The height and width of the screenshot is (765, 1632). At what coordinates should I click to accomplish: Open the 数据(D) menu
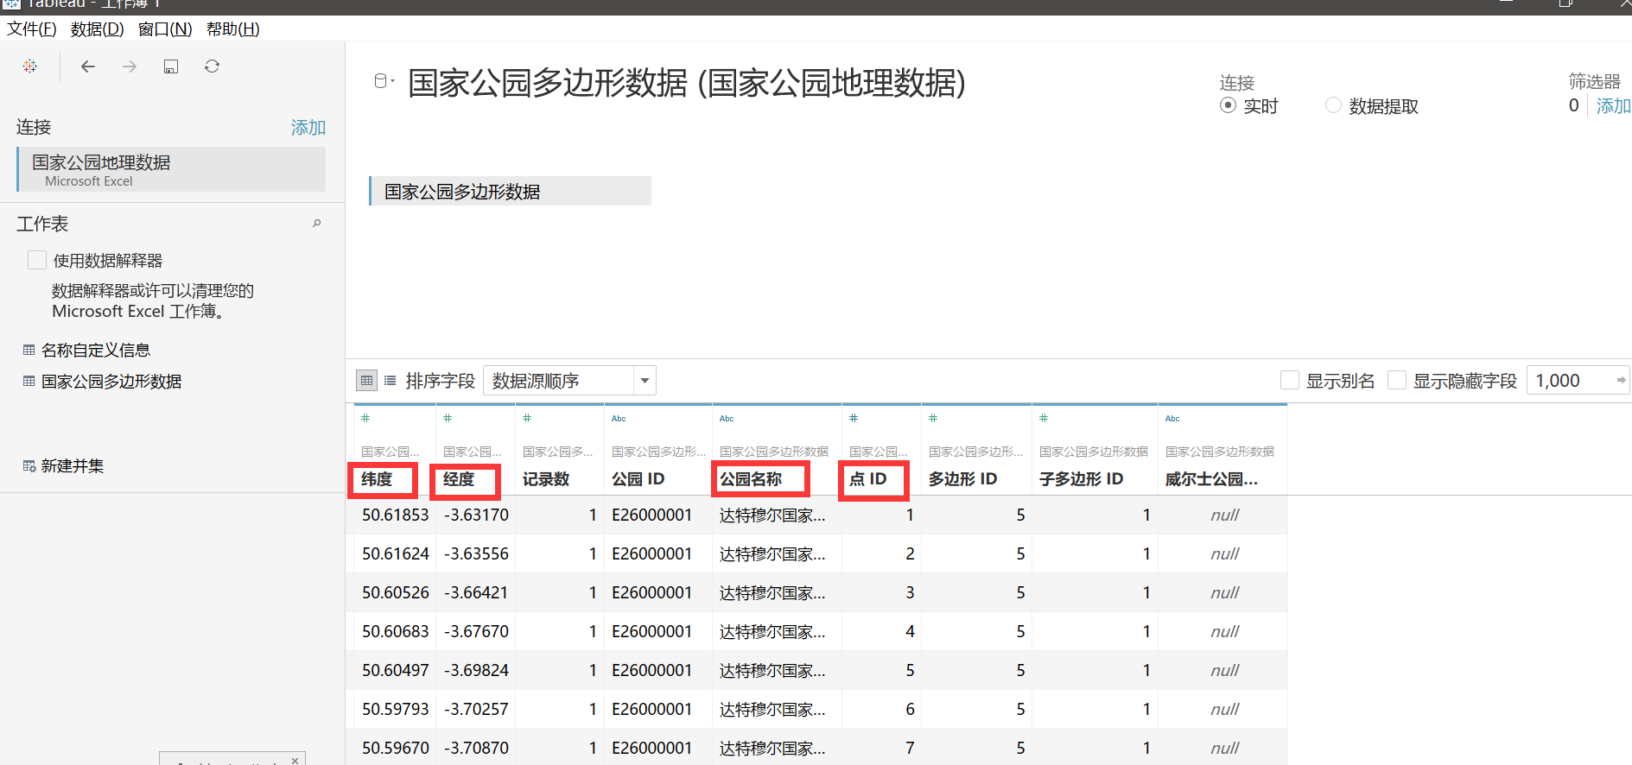97,29
